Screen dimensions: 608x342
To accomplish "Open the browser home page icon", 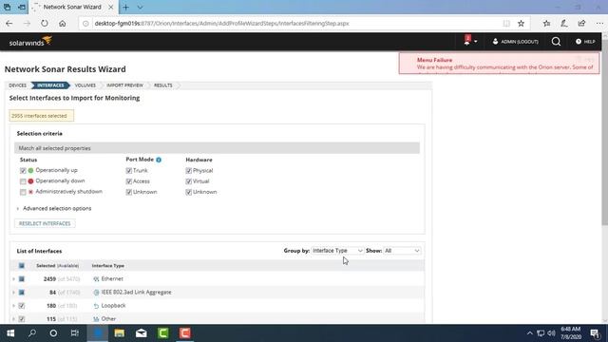I will 63,23.
